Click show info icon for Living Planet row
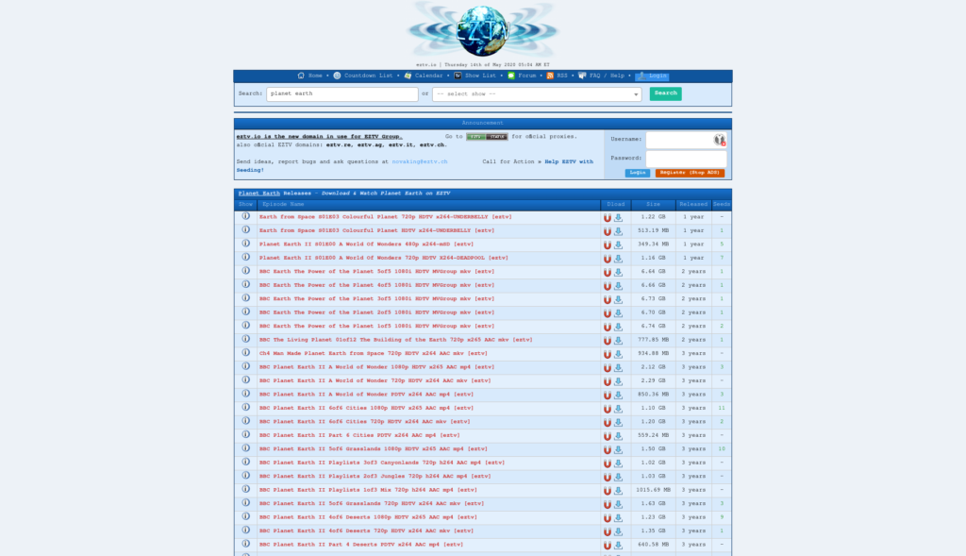This screenshot has width=966, height=556. (245, 339)
